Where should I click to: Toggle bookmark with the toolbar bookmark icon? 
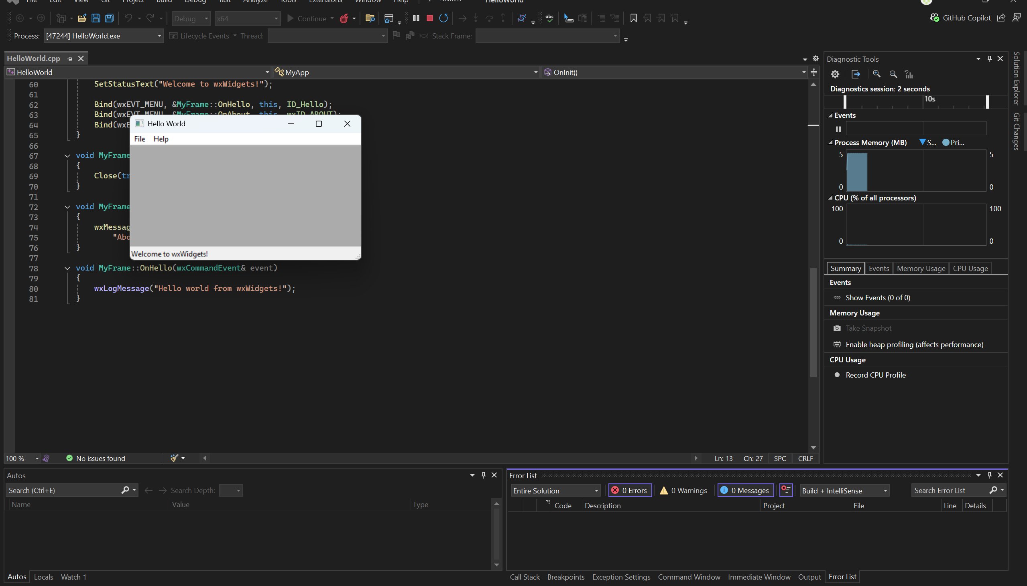point(633,18)
